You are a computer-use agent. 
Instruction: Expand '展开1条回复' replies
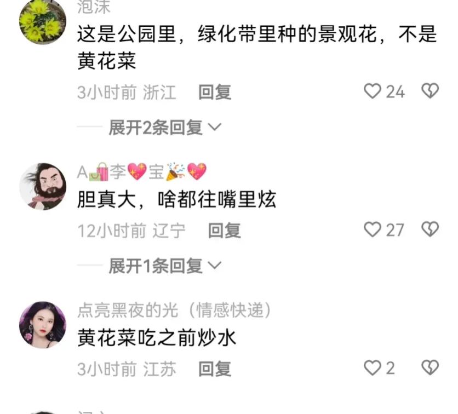[165, 266]
